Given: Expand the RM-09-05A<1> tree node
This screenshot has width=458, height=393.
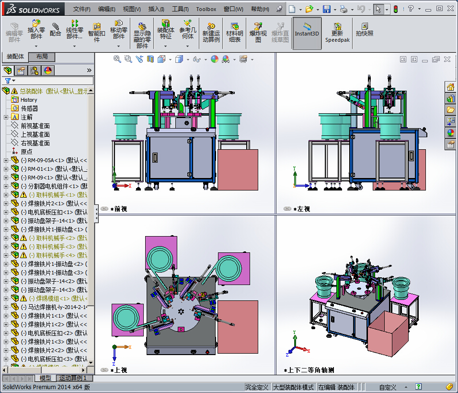Looking at the screenshot, I should click(x=6, y=160).
